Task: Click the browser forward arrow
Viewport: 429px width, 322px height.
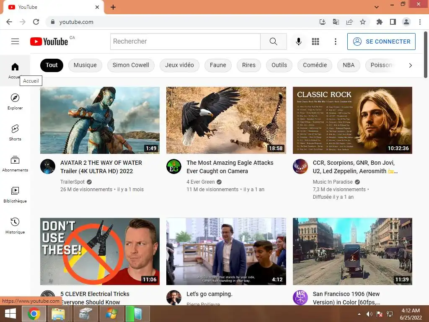Action: tap(23, 22)
